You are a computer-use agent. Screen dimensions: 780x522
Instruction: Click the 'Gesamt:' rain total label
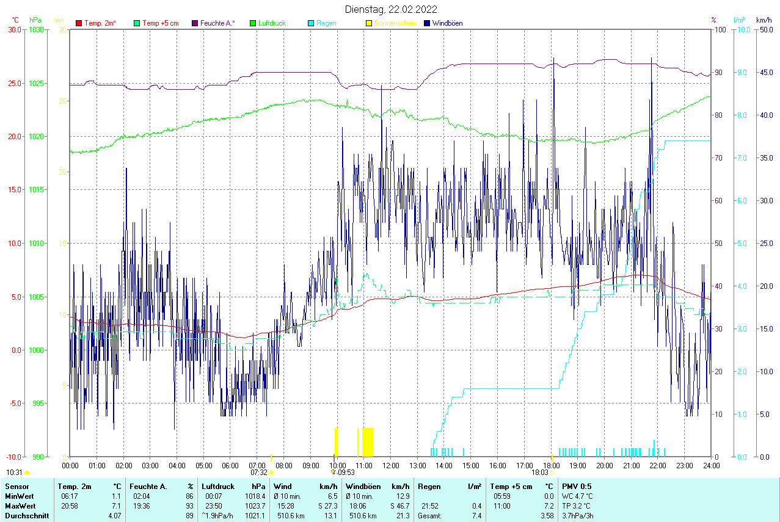point(430,516)
